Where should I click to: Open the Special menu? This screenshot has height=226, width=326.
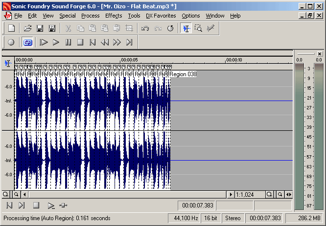(x=68, y=16)
